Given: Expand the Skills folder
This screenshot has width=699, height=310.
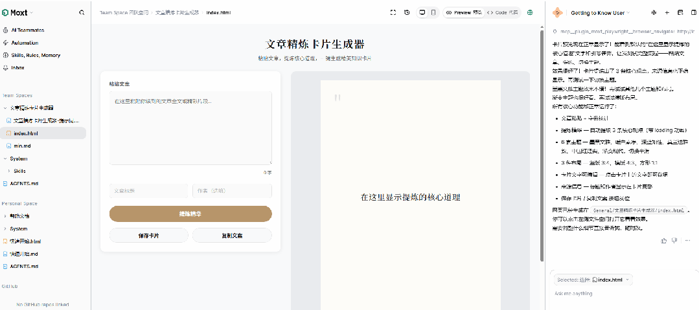Looking at the screenshot, I should click(x=9, y=171).
